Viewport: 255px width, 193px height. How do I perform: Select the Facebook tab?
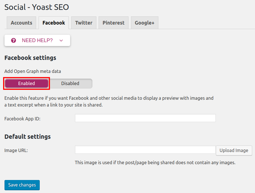click(x=54, y=23)
